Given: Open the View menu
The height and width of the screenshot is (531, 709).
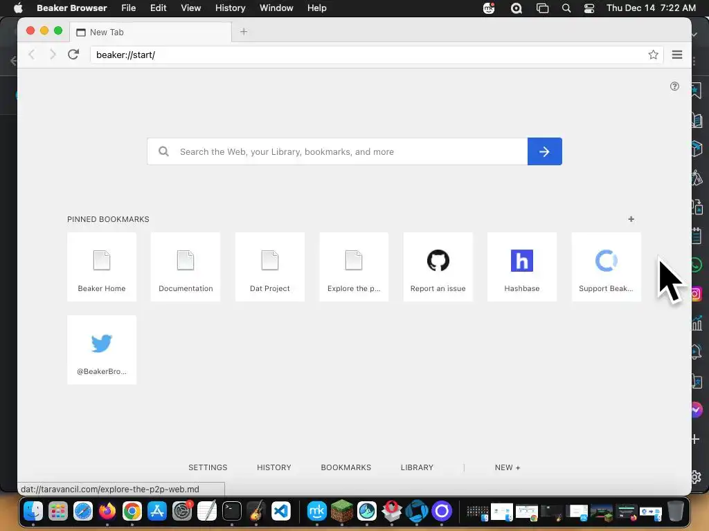Looking at the screenshot, I should [191, 8].
